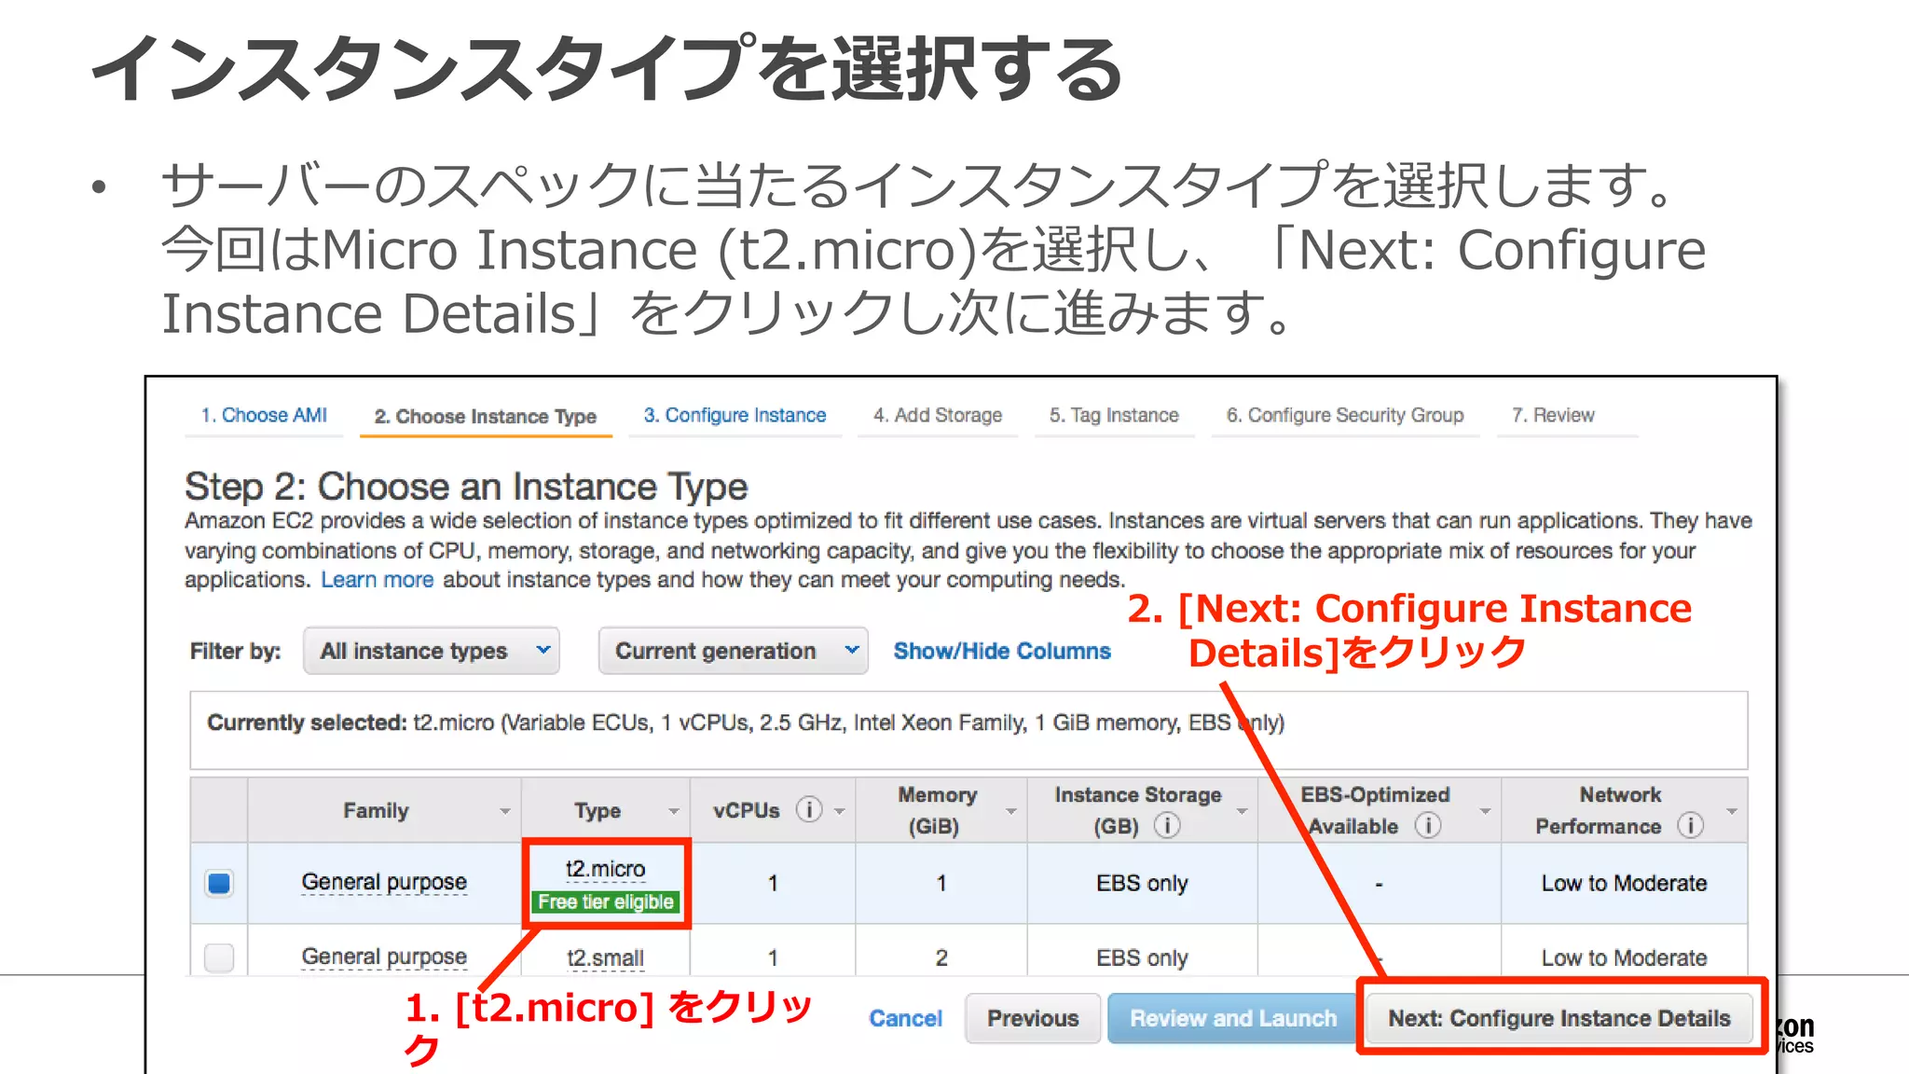Select the 2. Choose Instance Type tab

point(486,417)
